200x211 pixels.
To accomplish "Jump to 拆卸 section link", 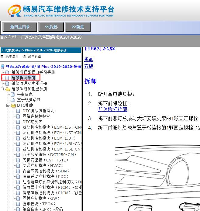I will tap(89, 60).
